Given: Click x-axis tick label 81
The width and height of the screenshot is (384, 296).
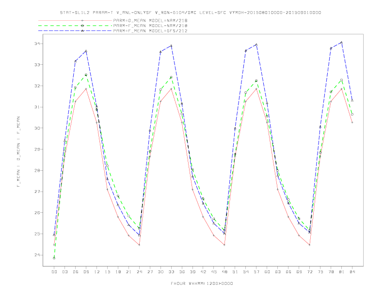Looking at the screenshot, I should click(342, 272).
